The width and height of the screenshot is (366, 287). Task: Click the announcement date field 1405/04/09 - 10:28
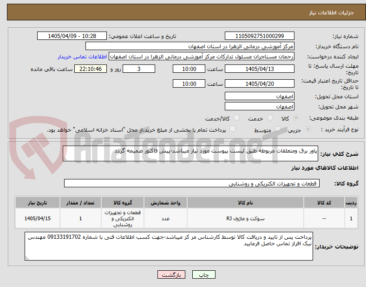click(72, 36)
